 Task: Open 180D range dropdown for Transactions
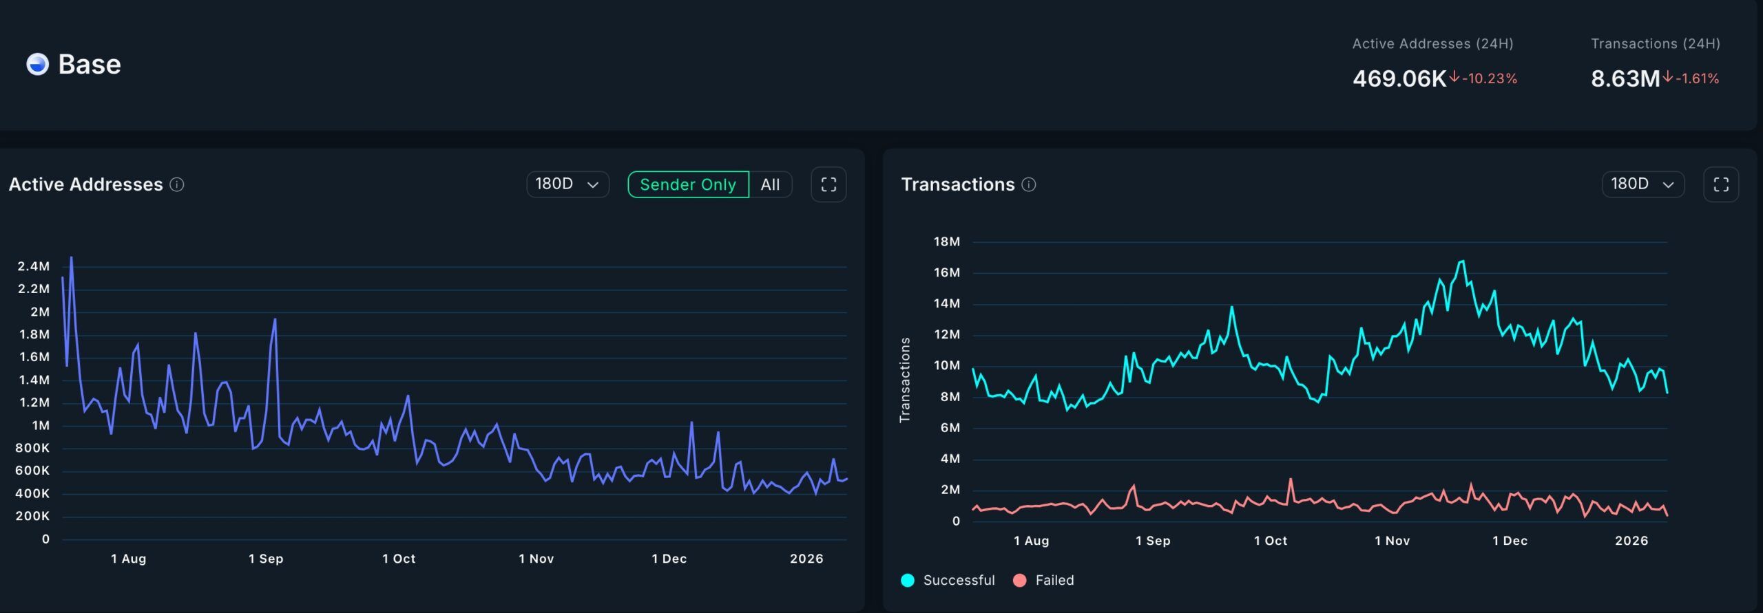tap(1642, 184)
